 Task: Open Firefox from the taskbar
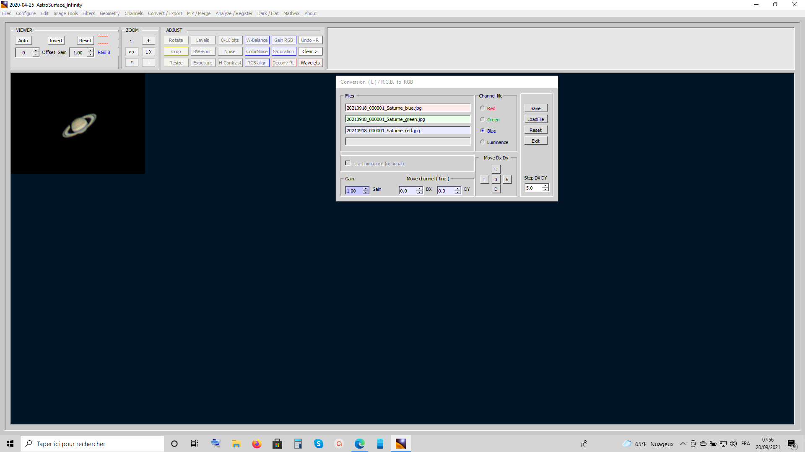257,444
